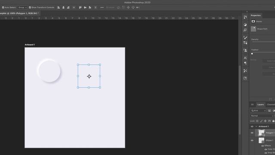Align right edges in options bar

tap(68, 8)
